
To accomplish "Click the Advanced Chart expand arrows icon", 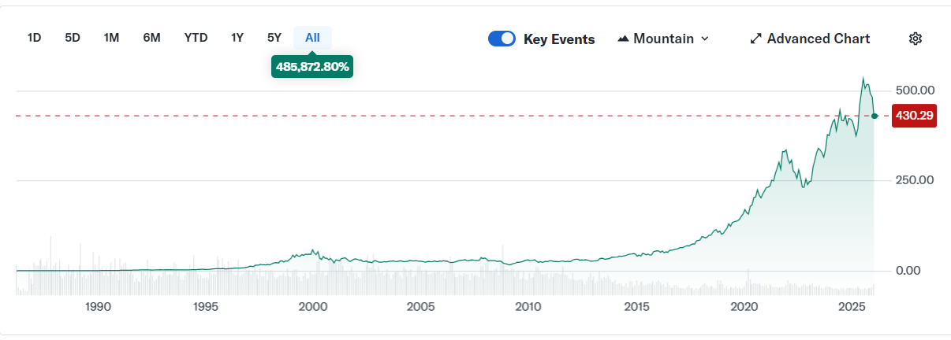I will (755, 39).
